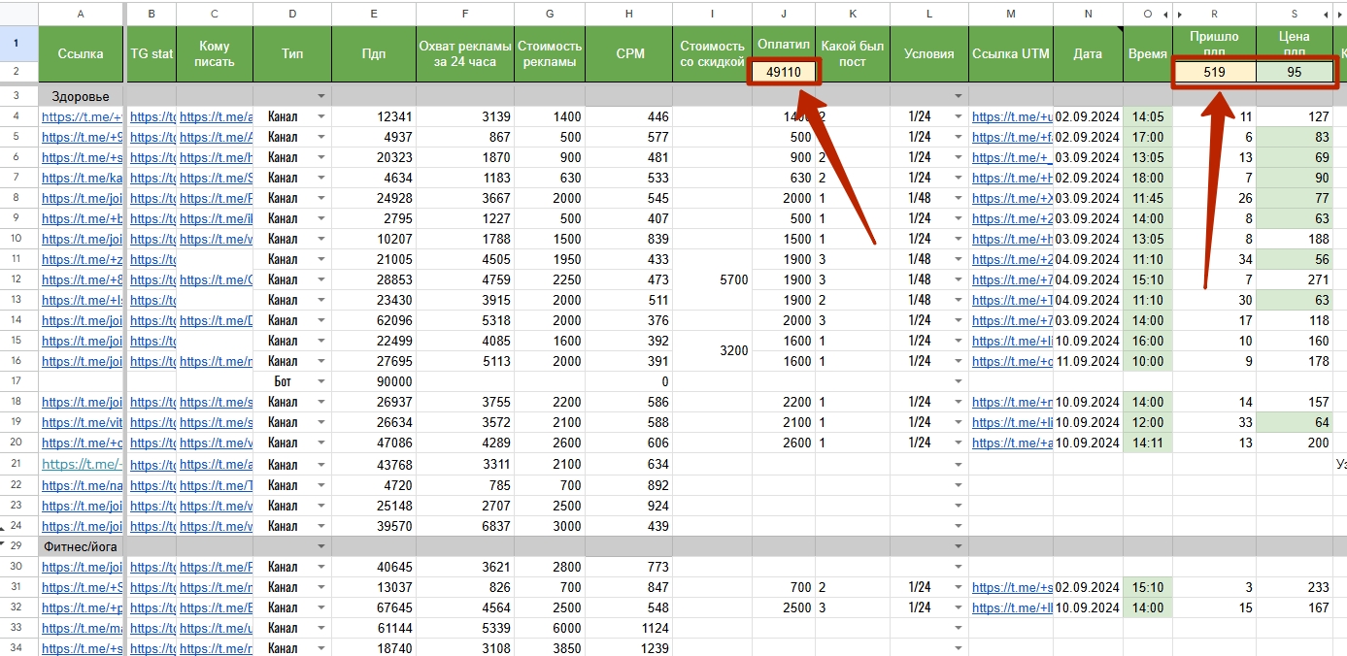Select column E header
The height and width of the screenshot is (656, 1347).
tap(374, 15)
